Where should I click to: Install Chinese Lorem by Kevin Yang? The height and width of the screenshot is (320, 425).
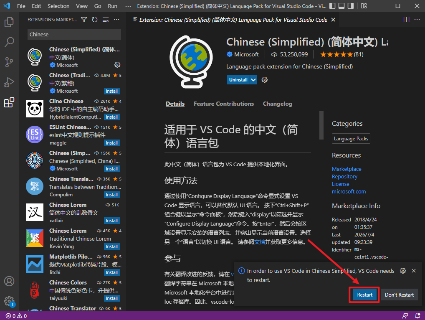coord(111,246)
